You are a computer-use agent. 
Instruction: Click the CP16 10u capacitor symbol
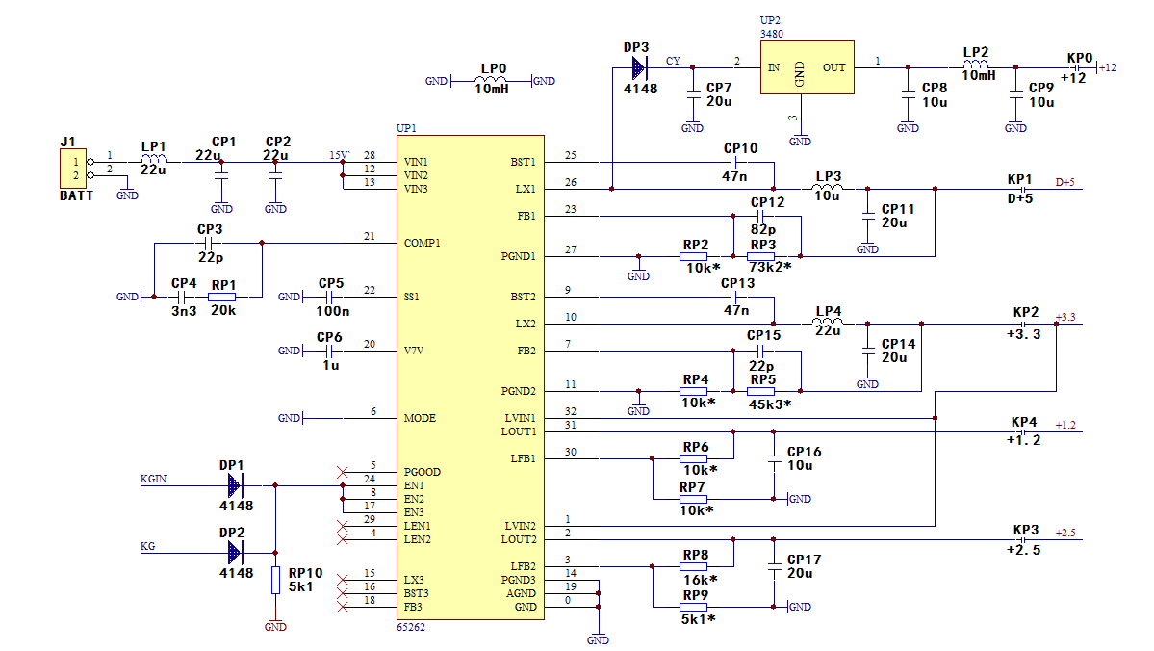click(774, 458)
